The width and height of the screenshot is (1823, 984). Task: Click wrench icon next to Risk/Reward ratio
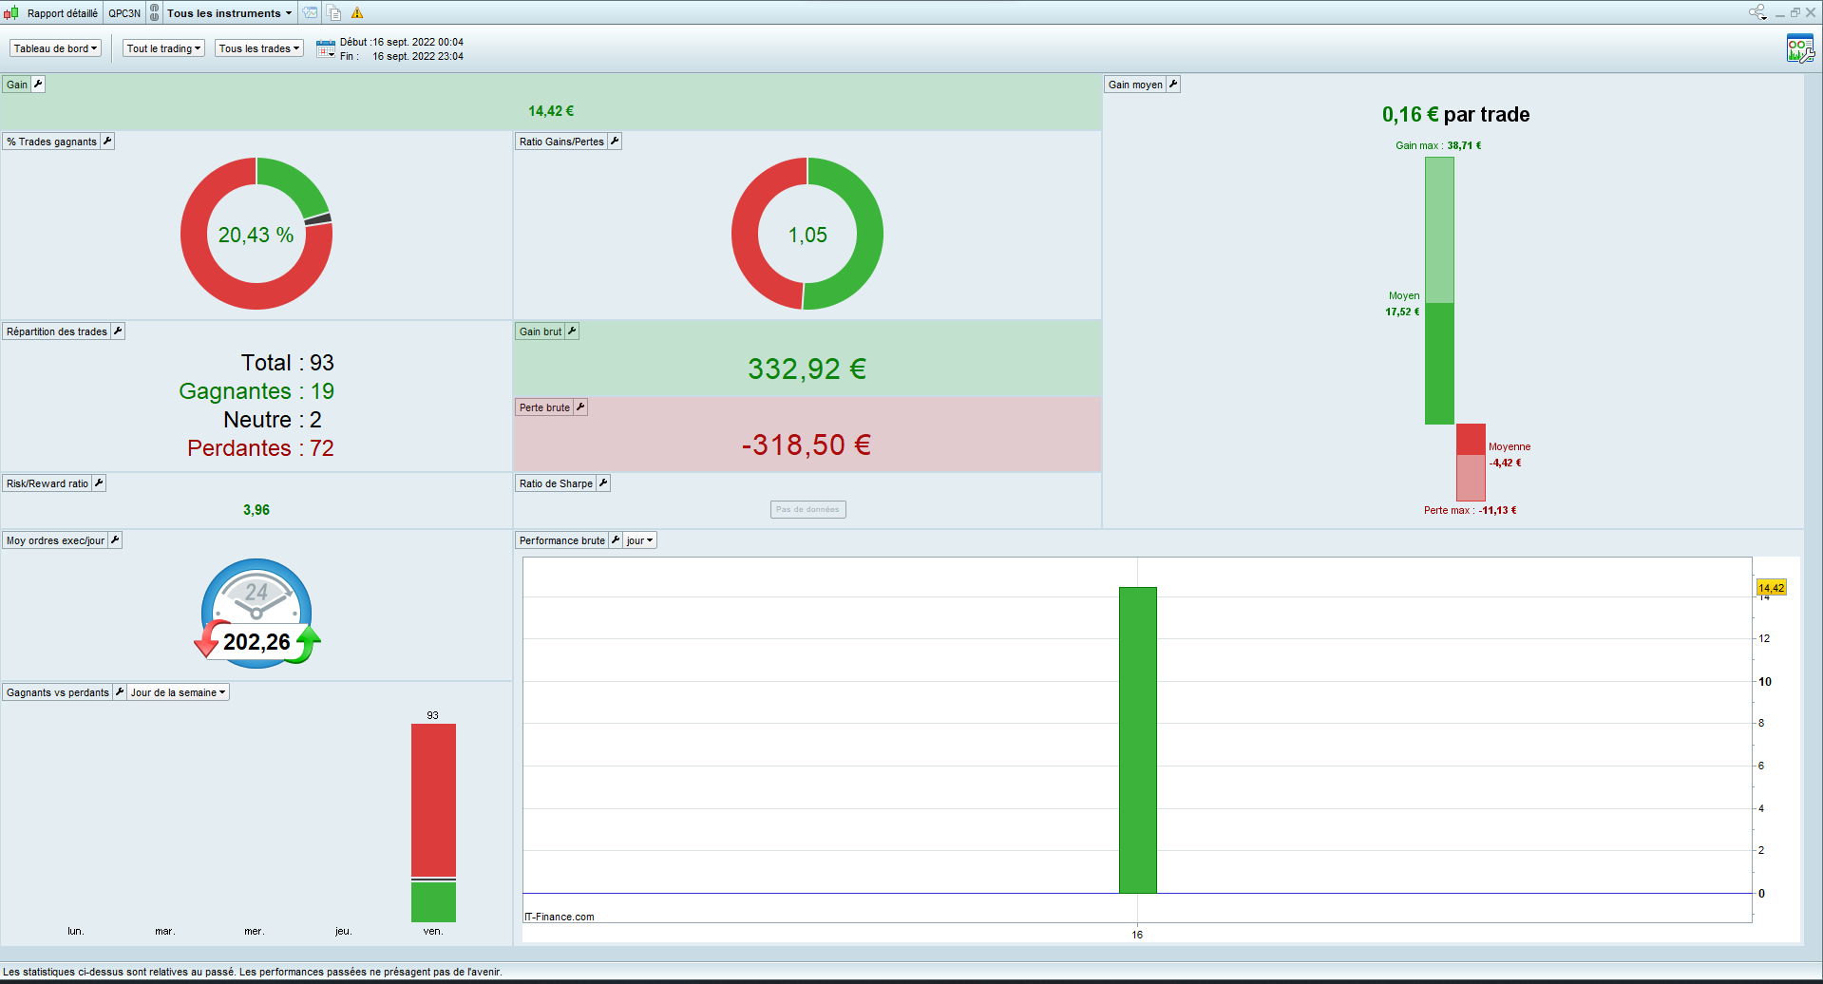[x=99, y=483]
